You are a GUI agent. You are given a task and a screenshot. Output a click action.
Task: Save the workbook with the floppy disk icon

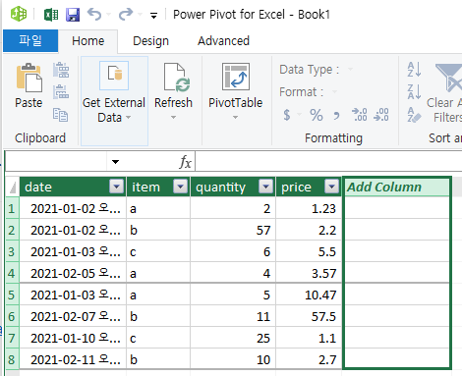tap(73, 15)
